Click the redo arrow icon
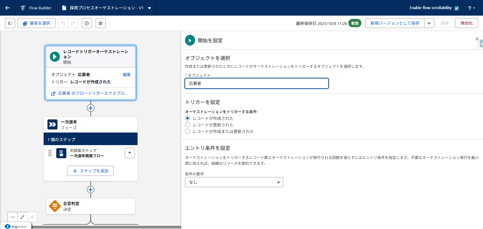The height and width of the screenshot is (229, 483). (73, 23)
